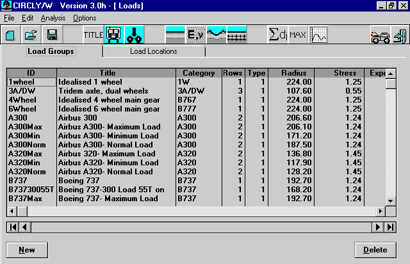Go to previous record navigation button

(x=25, y=227)
